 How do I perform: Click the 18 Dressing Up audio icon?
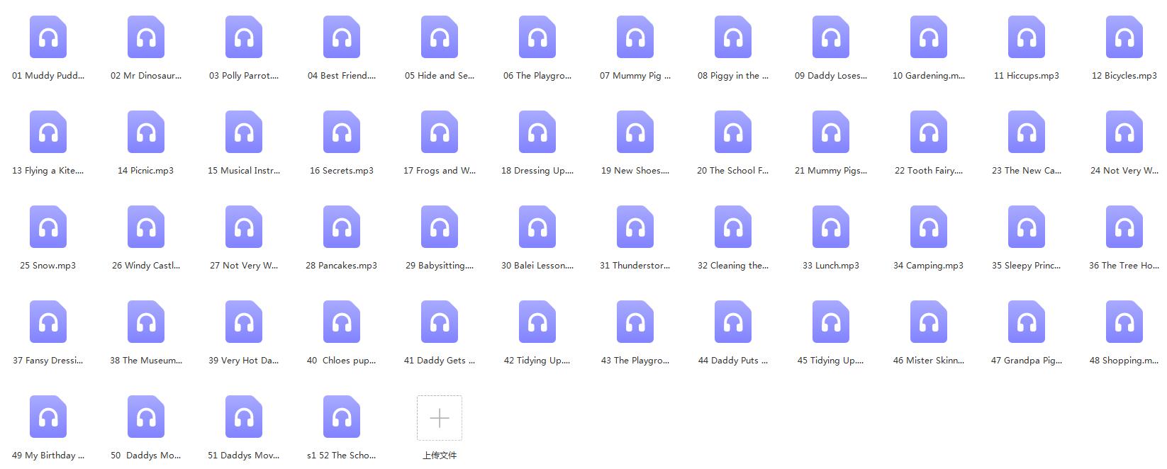pyautogui.click(x=537, y=132)
